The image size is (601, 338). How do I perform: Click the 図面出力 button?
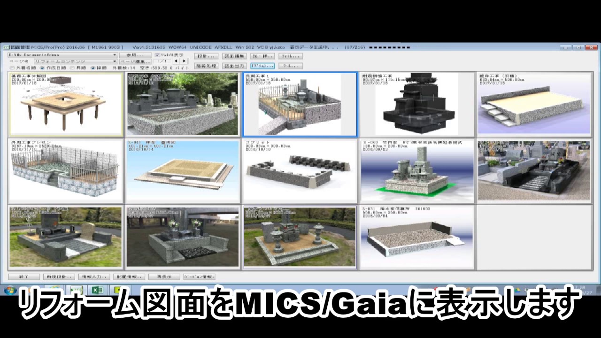[234, 66]
